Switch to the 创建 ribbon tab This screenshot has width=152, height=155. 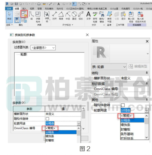(x=17, y=9)
